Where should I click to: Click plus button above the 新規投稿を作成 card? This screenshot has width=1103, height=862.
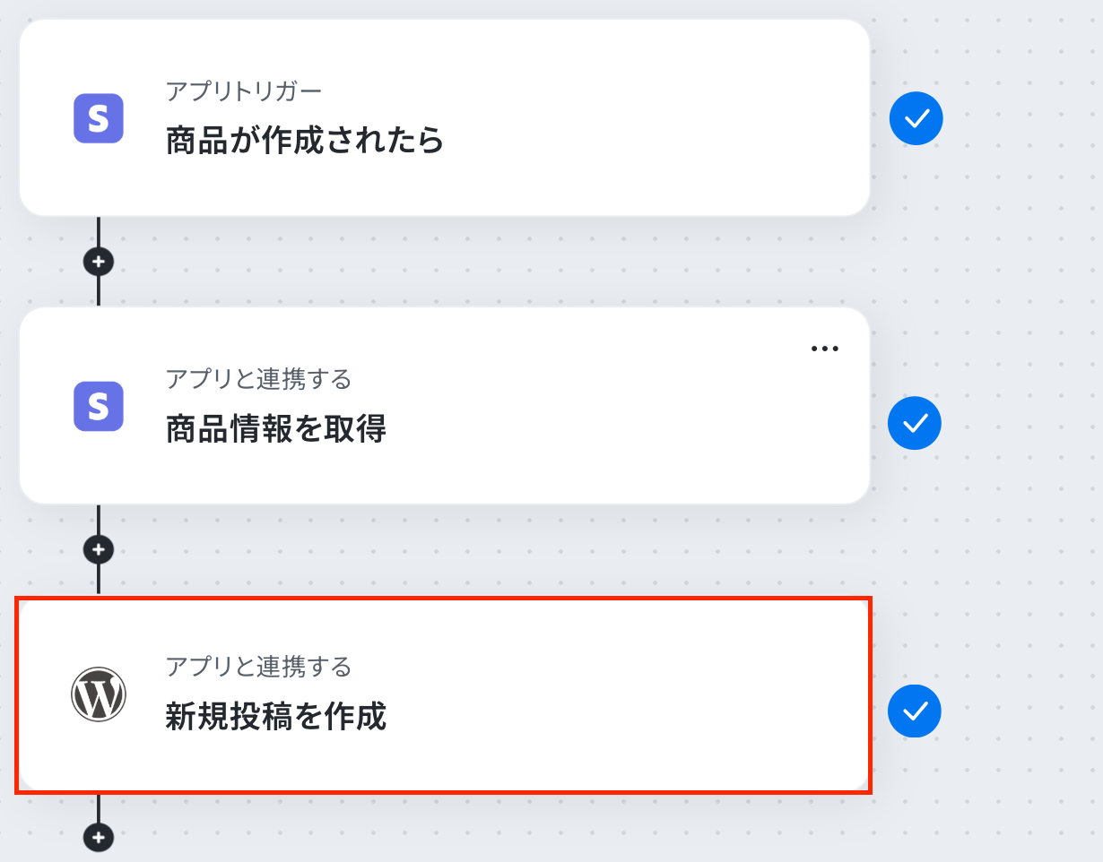tap(99, 548)
